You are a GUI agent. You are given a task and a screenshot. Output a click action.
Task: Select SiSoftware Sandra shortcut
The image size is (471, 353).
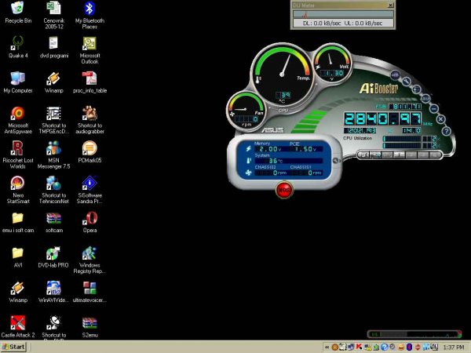click(89, 189)
